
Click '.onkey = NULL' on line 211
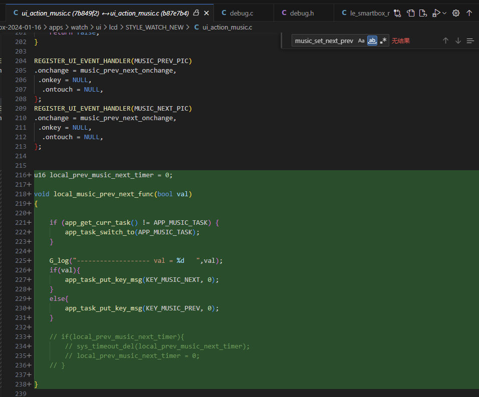[63, 127]
